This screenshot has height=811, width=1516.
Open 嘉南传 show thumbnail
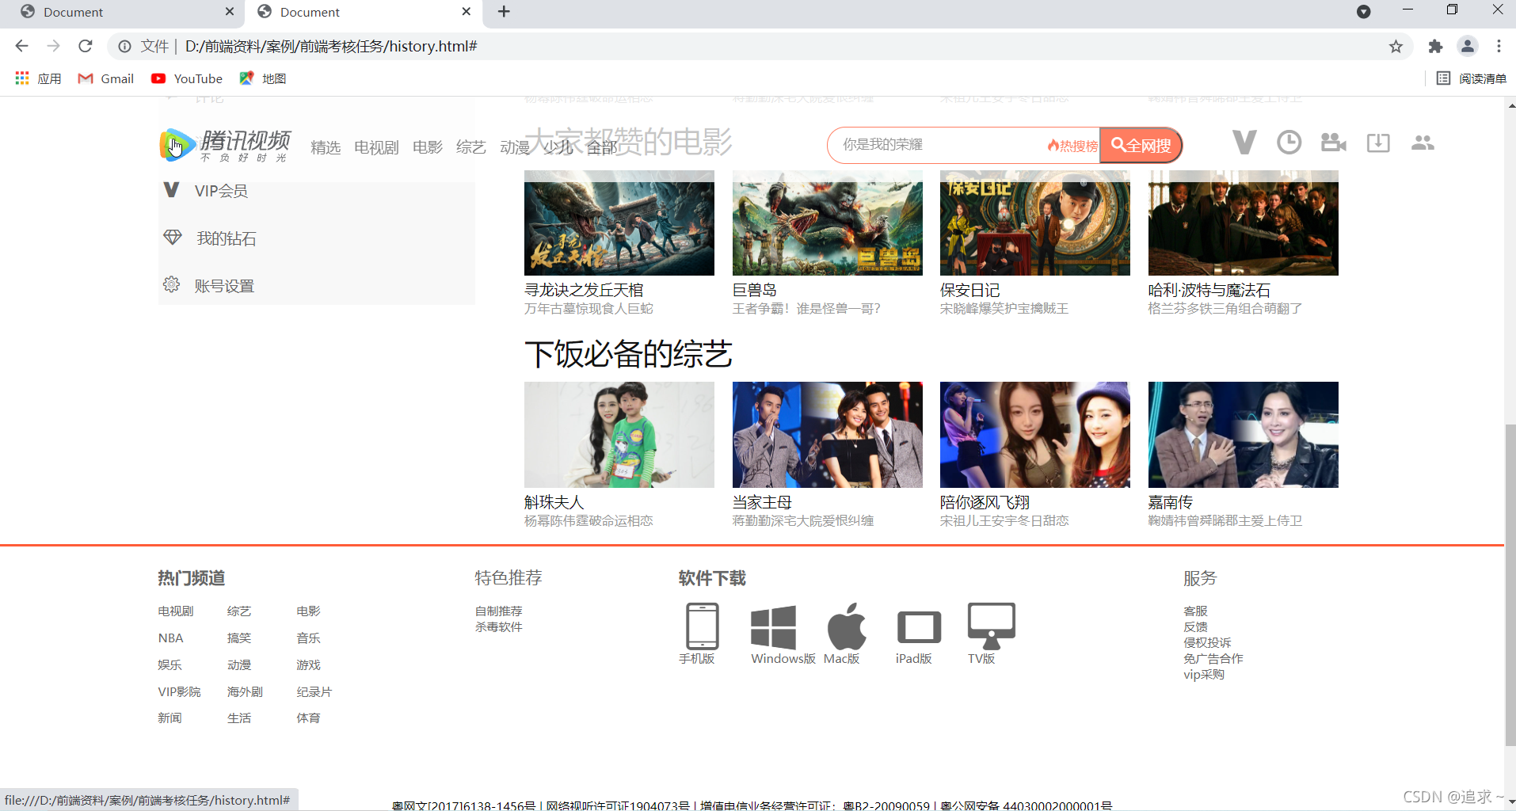1244,435
